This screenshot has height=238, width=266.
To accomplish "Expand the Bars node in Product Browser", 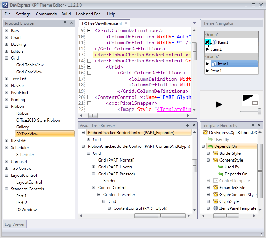I will [7, 31].
